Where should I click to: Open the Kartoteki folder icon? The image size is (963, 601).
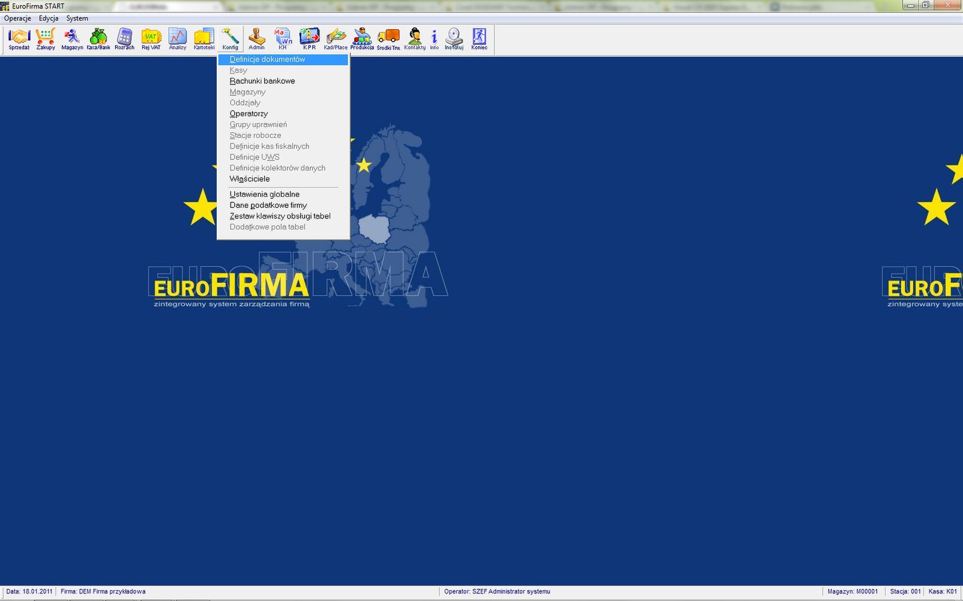(204, 39)
